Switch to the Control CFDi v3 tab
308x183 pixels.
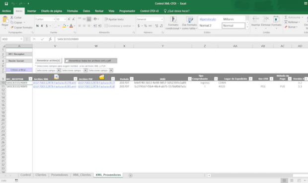point(150,11)
